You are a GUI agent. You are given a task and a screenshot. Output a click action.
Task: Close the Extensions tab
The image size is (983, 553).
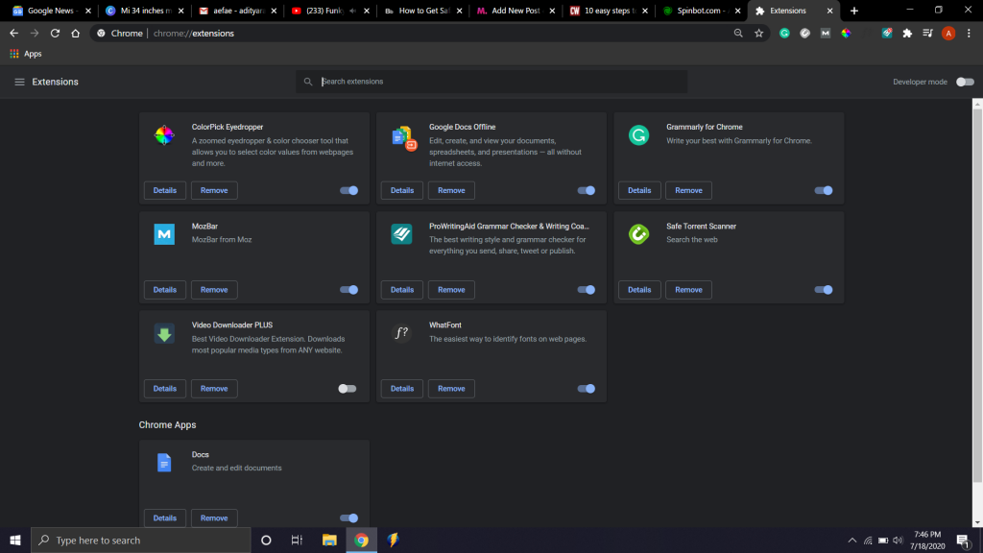830,11
